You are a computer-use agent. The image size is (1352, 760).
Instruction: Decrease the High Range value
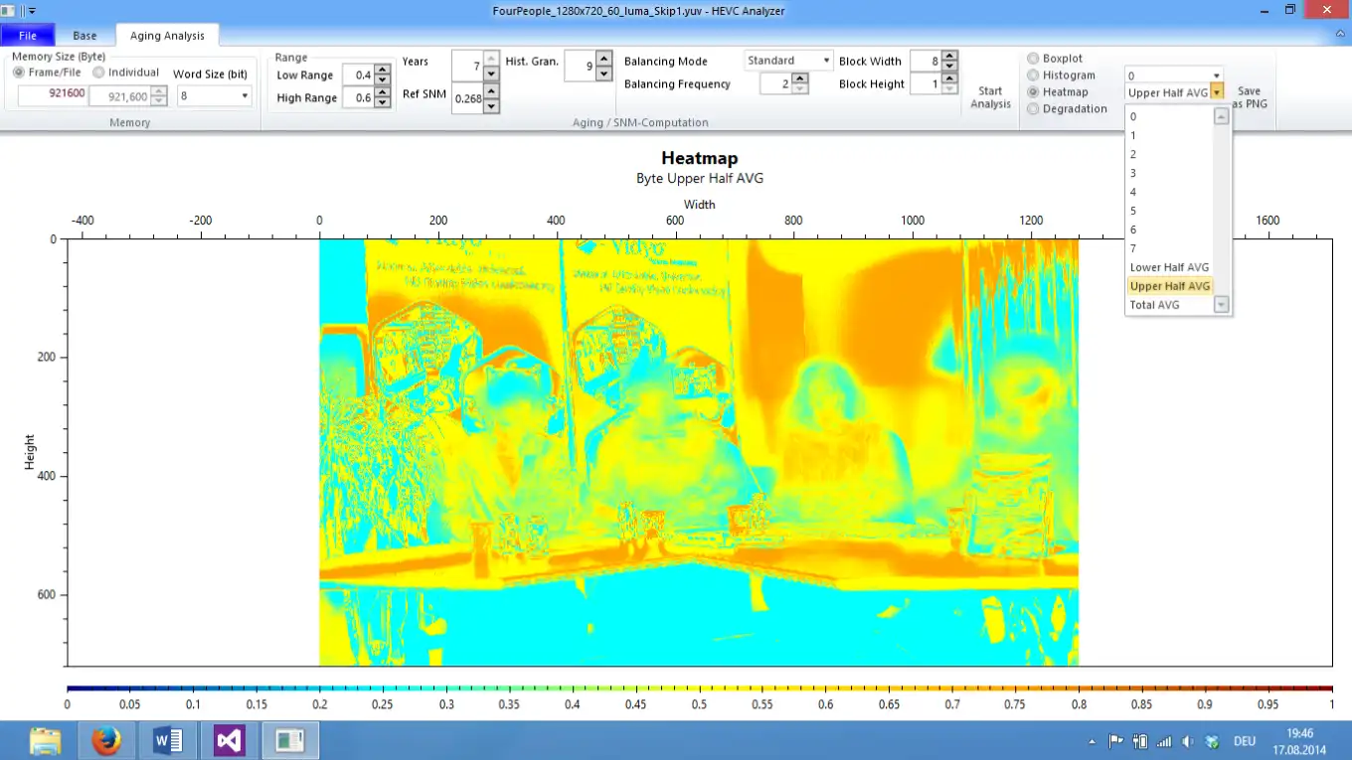point(383,102)
